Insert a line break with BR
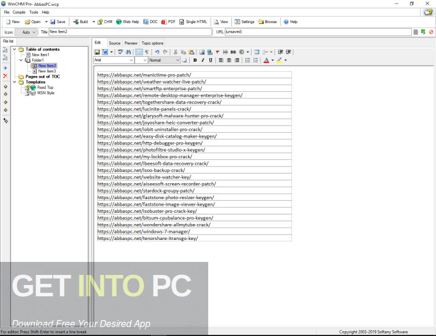436x336 pixels. click(x=233, y=52)
